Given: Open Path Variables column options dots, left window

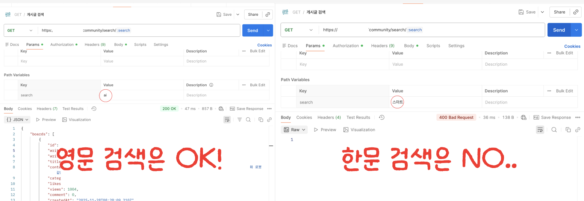Looking at the screenshot, I should [244, 85].
